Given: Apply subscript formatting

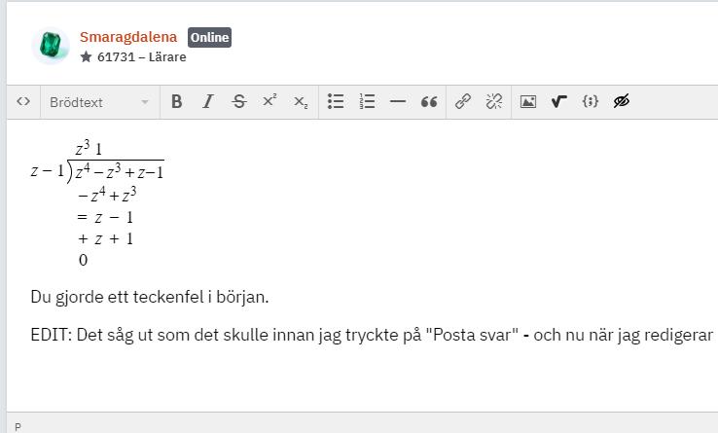Looking at the screenshot, I should coord(301,101).
